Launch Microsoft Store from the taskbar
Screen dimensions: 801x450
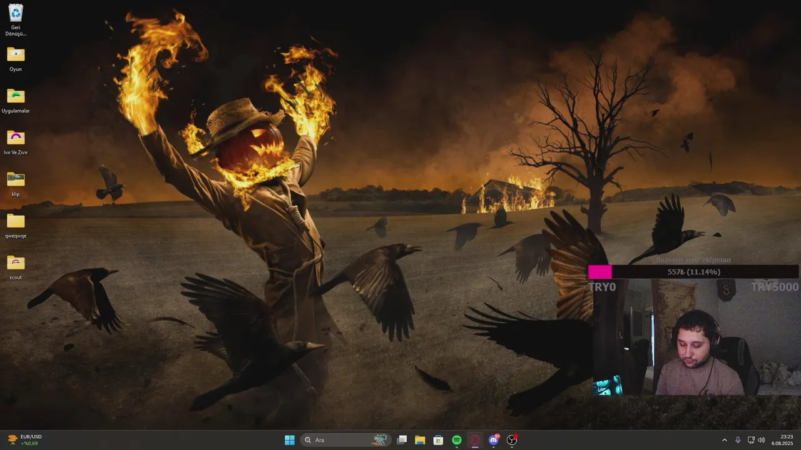[x=439, y=440]
